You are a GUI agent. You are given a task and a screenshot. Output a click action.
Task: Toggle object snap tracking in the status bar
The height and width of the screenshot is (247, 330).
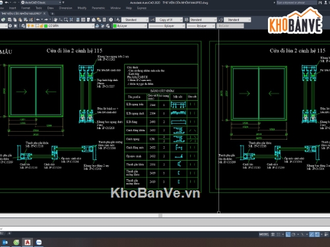click(x=312, y=234)
